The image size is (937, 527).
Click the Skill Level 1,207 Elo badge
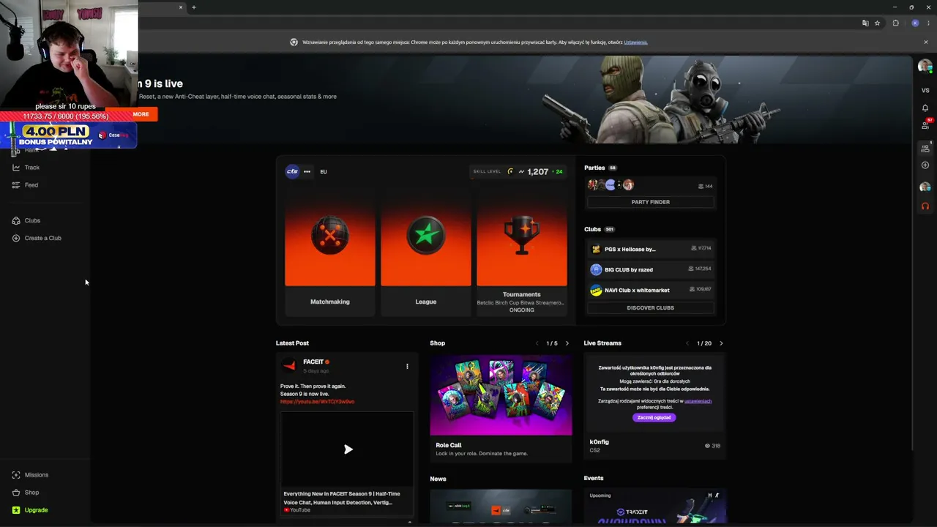(x=518, y=171)
